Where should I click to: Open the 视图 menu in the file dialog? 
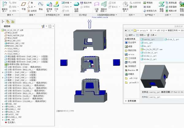tap(141, 35)
